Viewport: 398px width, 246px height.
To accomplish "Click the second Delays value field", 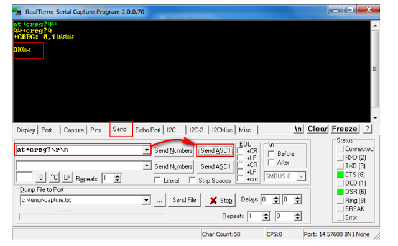I will tap(289, 199).
